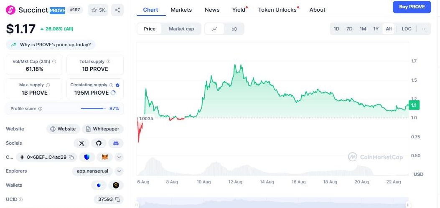Open the GitHub social link

[x=99, y=143]
